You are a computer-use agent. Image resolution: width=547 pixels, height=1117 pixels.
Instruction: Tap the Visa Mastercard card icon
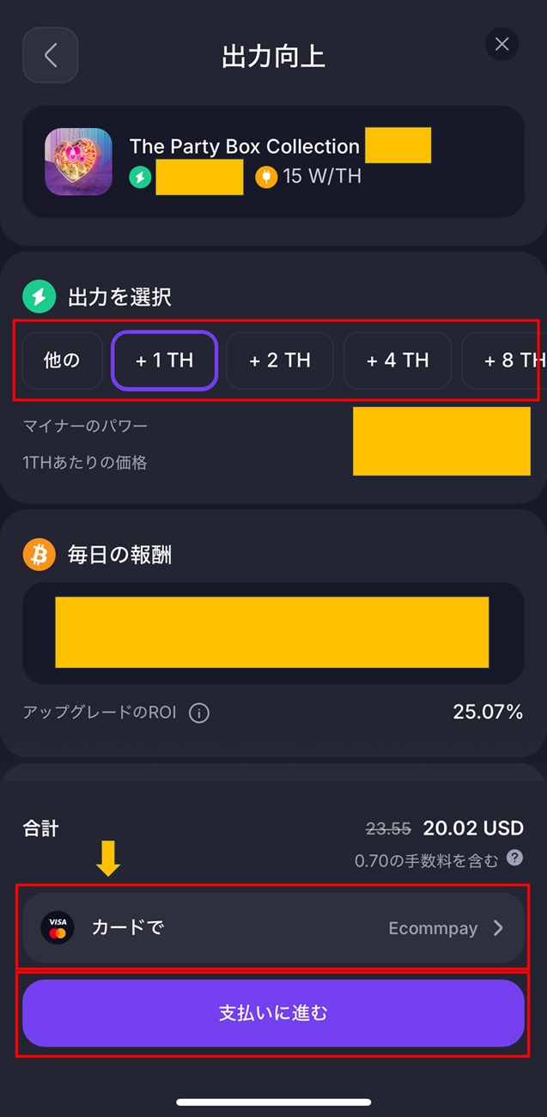tap(58, 928)
